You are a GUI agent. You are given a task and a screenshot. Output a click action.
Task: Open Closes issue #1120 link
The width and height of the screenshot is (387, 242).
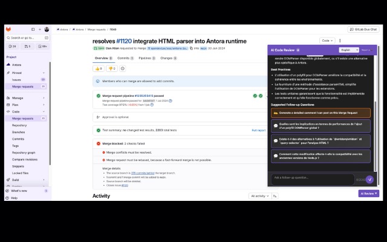(125, 186)
